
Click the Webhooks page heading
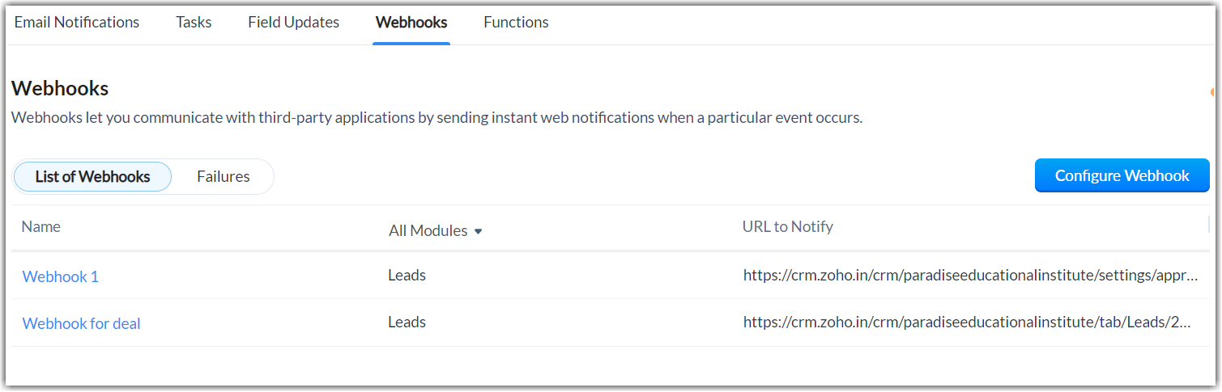click(x=60, y=88)
